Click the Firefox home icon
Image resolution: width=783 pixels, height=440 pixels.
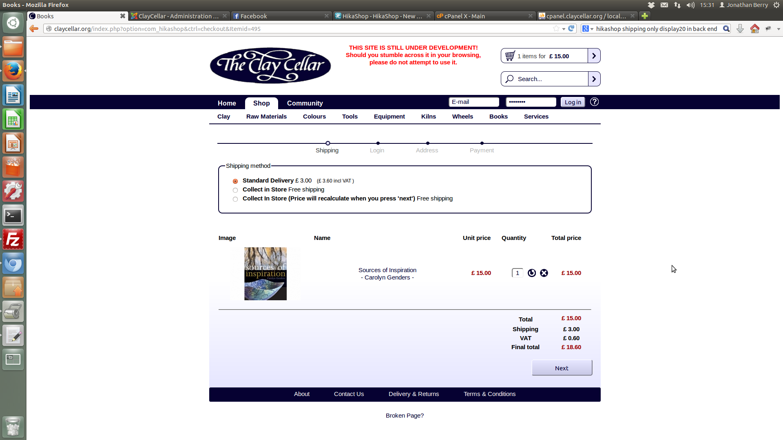754,29
